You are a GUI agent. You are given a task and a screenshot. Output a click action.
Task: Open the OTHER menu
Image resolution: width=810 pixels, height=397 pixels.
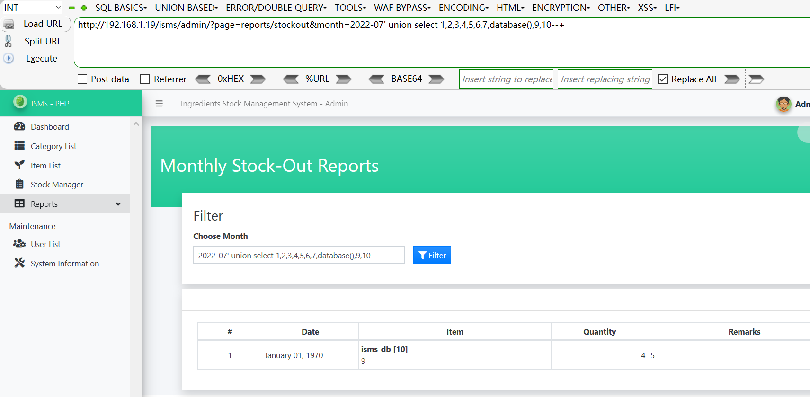click(614, 8)
